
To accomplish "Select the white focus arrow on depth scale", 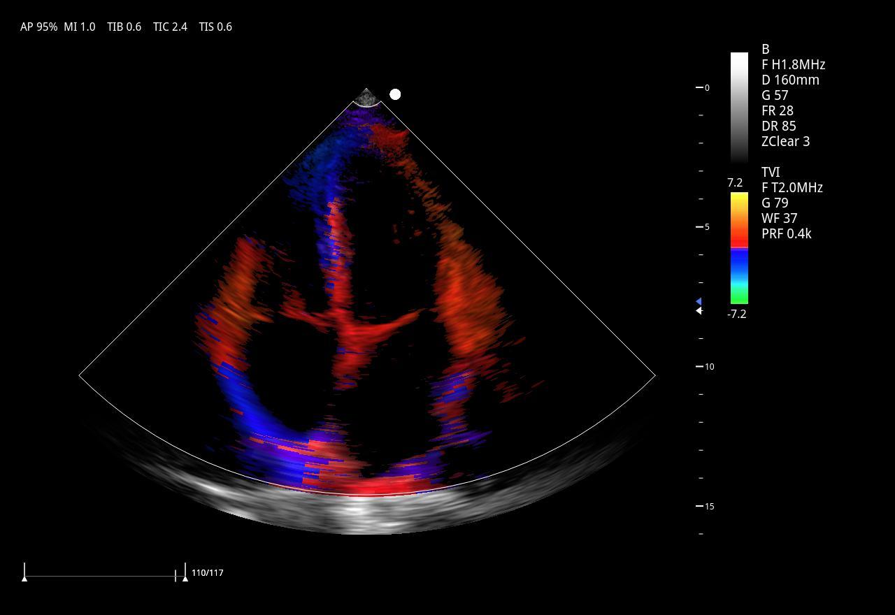I will click(698, 311).
